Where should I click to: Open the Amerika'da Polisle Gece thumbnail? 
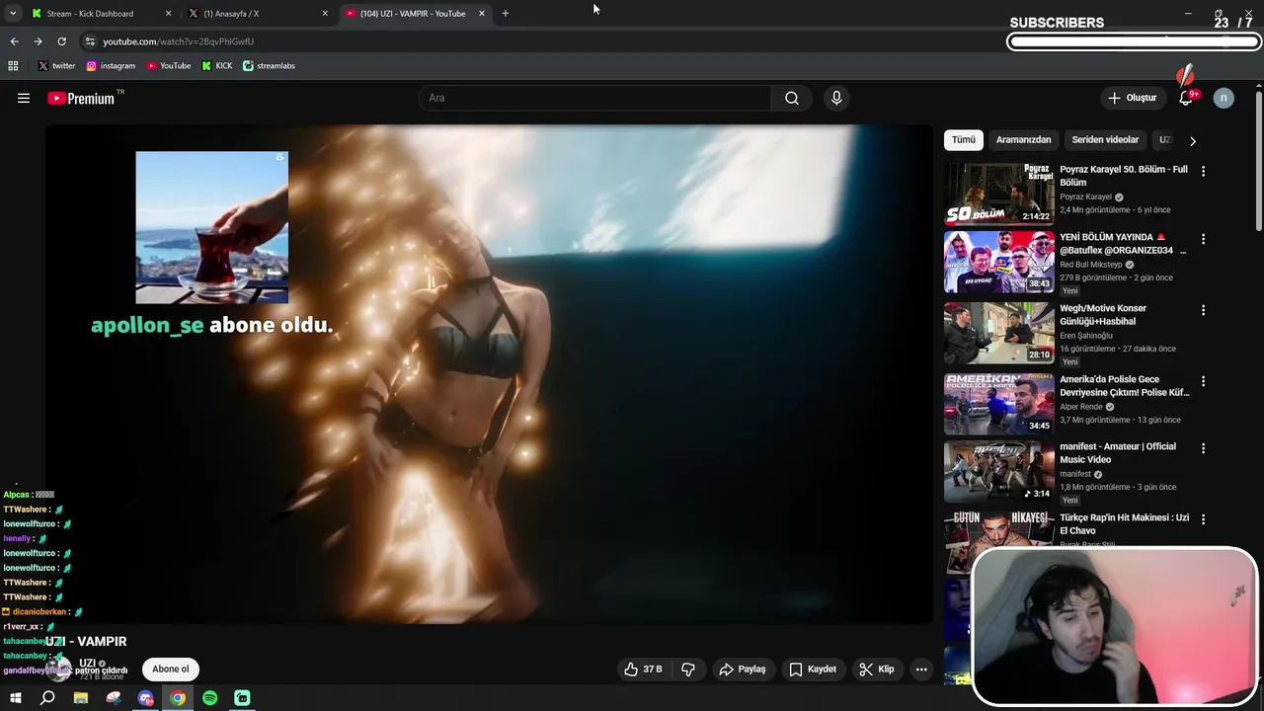pyautogui.click(x=999, y=404)
